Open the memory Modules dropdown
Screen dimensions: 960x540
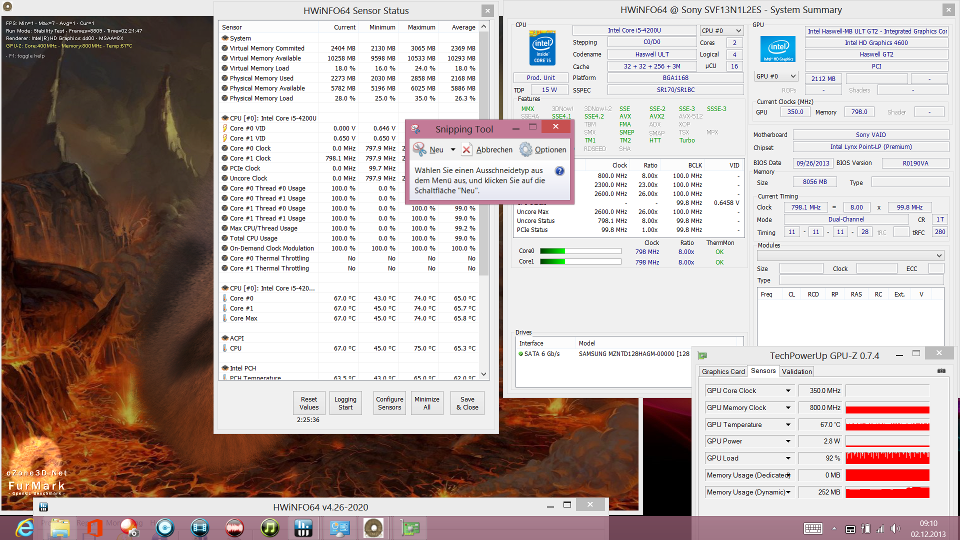pyautogui.click(x=939, y=255)
